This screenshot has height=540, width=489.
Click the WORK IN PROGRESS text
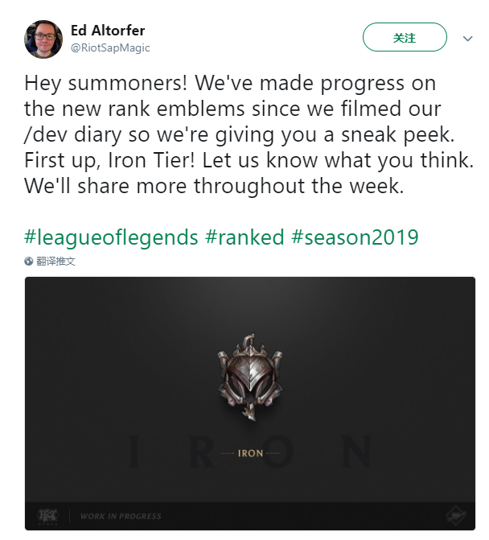(x=121, y=516)
